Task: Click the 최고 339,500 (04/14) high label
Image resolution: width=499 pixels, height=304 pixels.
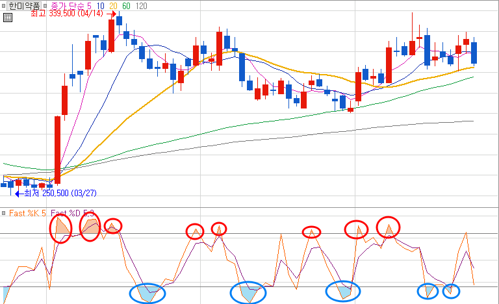Action: (x=67, y=14)
